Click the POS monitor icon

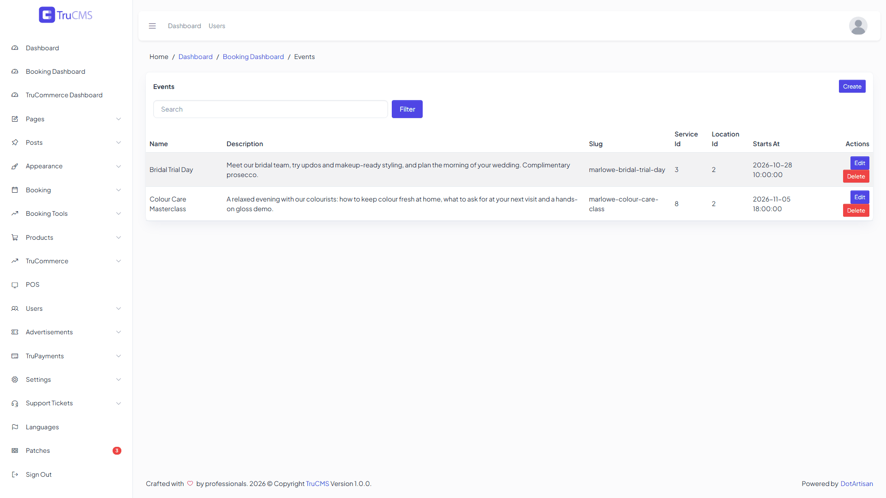[x=15, y=285]
